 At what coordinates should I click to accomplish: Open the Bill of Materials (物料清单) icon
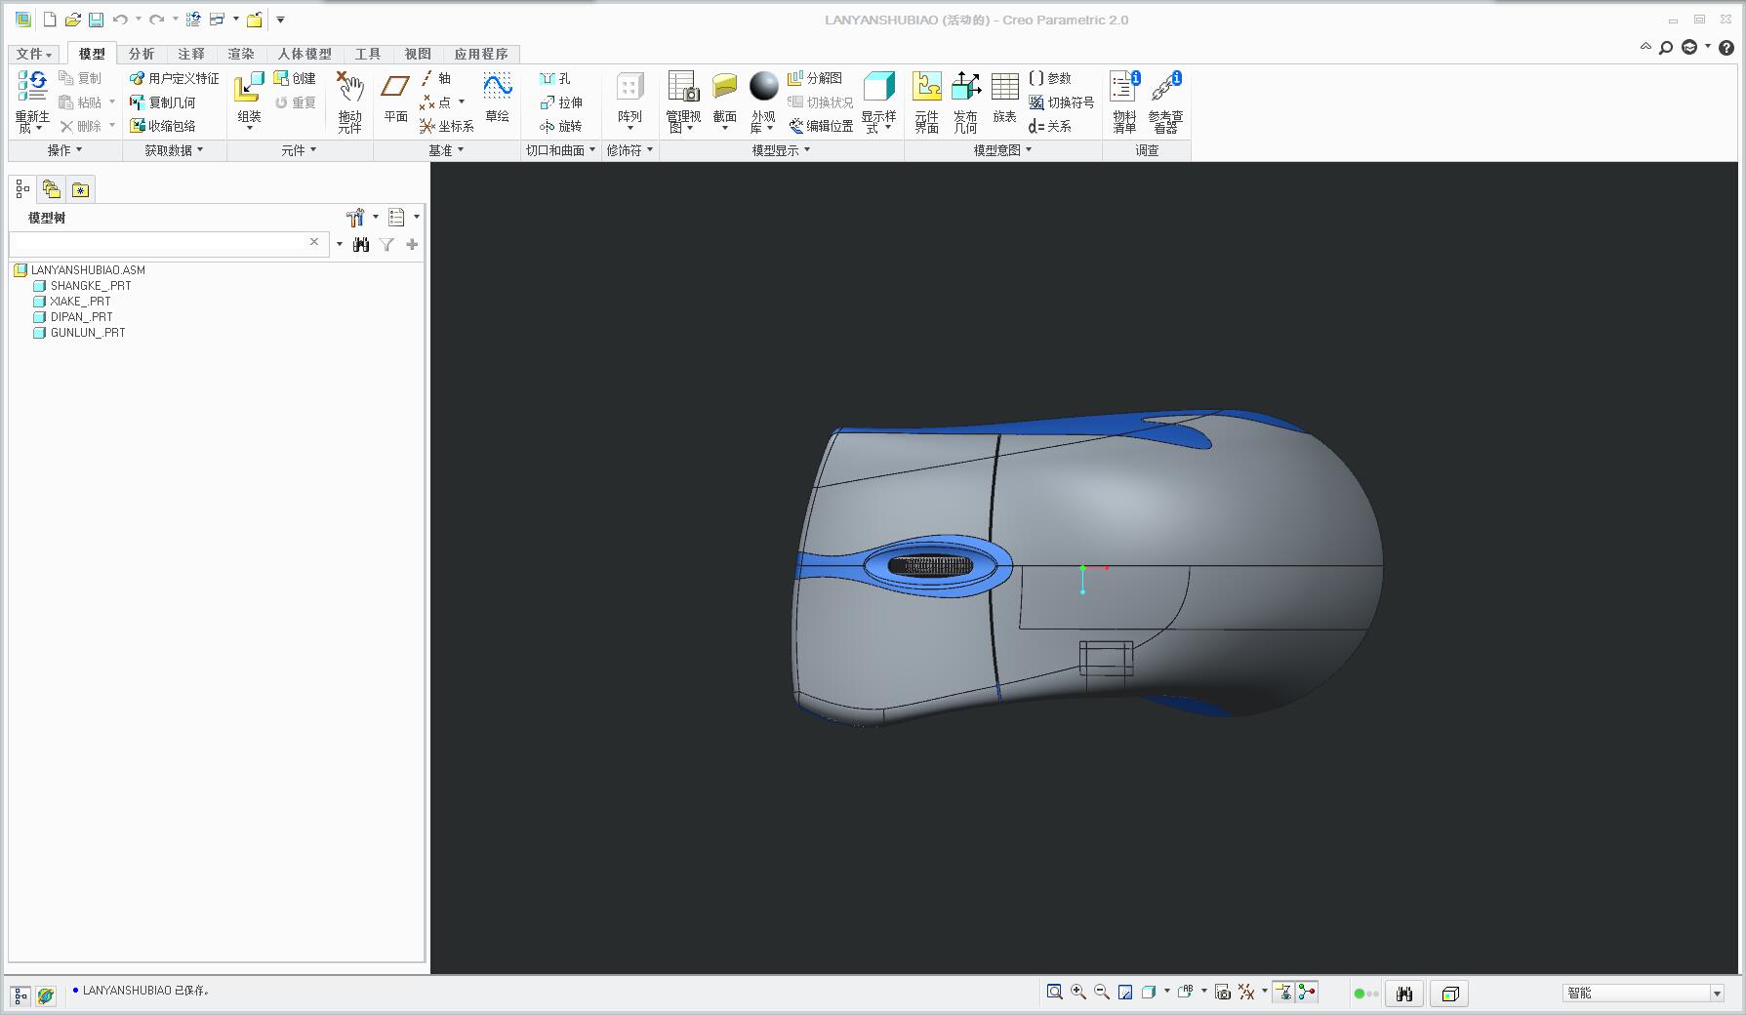(x=1124, y=86)
